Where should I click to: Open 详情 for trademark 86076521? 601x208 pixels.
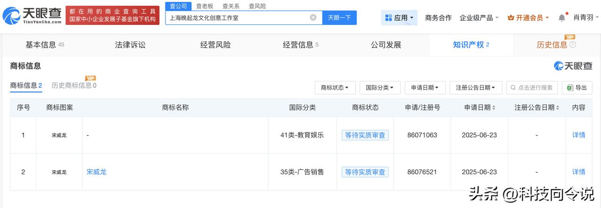[x=578, y=172]
